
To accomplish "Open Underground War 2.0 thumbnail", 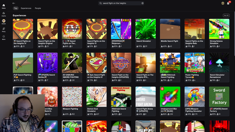I will point(170,97).
